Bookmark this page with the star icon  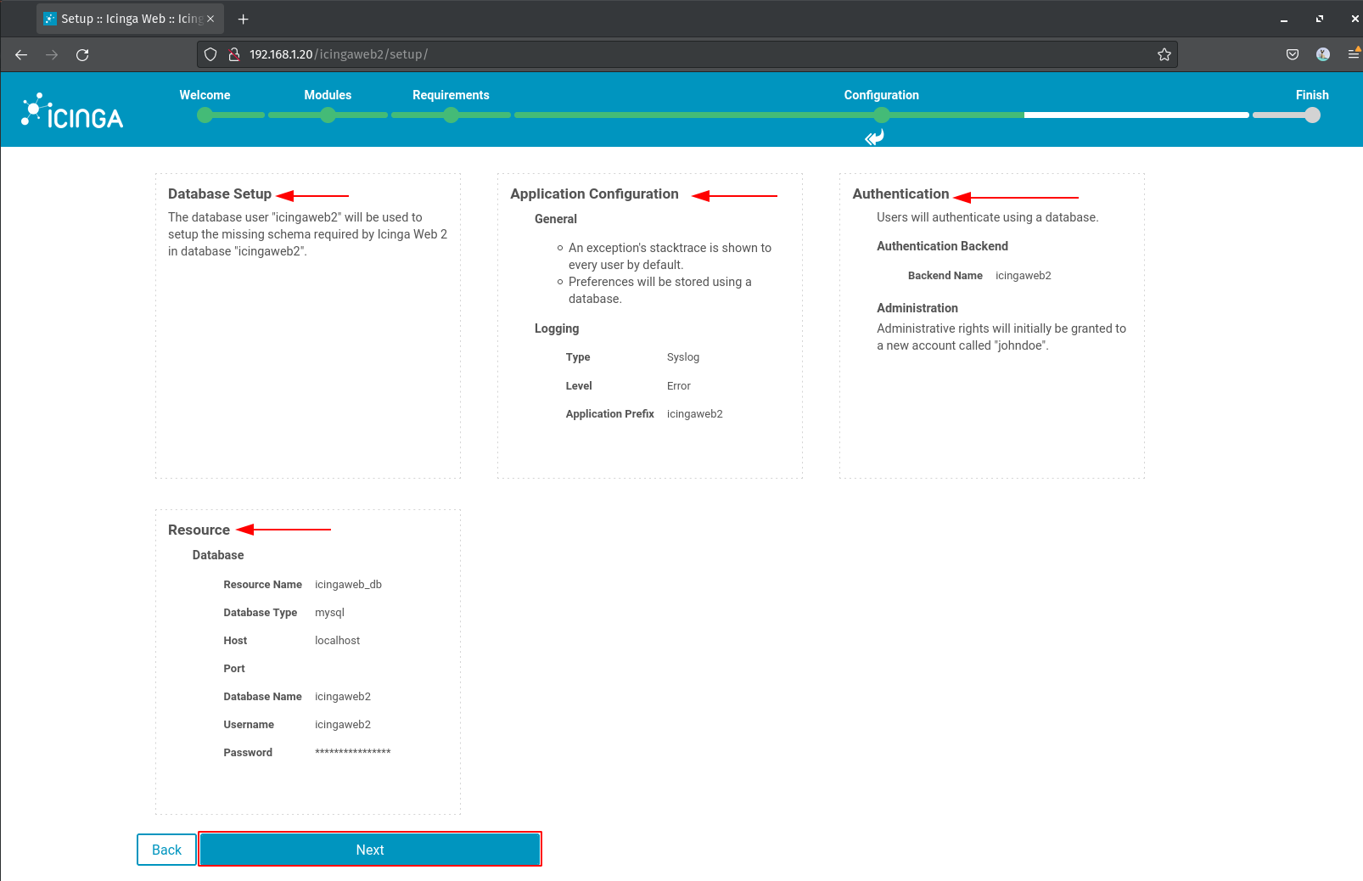coord(1164,54)
